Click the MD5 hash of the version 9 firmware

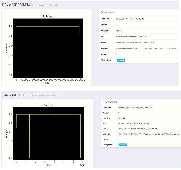click(132, 36)
